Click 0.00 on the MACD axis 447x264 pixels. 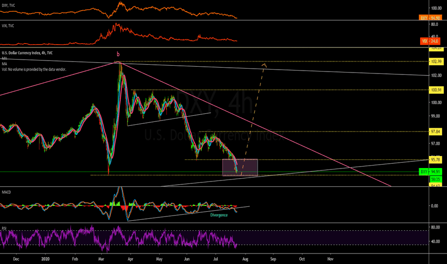click(x=435, y=206)
